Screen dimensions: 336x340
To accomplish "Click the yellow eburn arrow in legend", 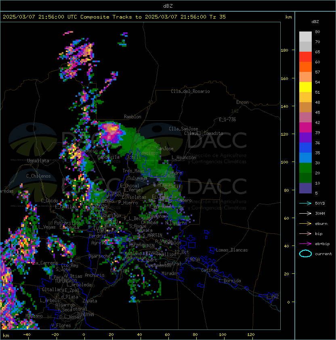I will pos(305,224).
